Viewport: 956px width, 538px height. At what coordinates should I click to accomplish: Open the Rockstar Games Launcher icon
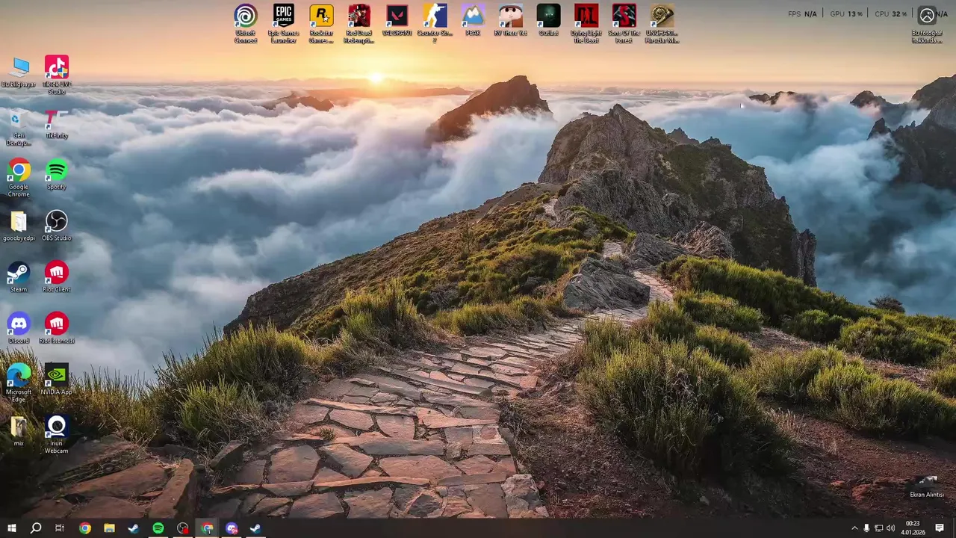321,24
